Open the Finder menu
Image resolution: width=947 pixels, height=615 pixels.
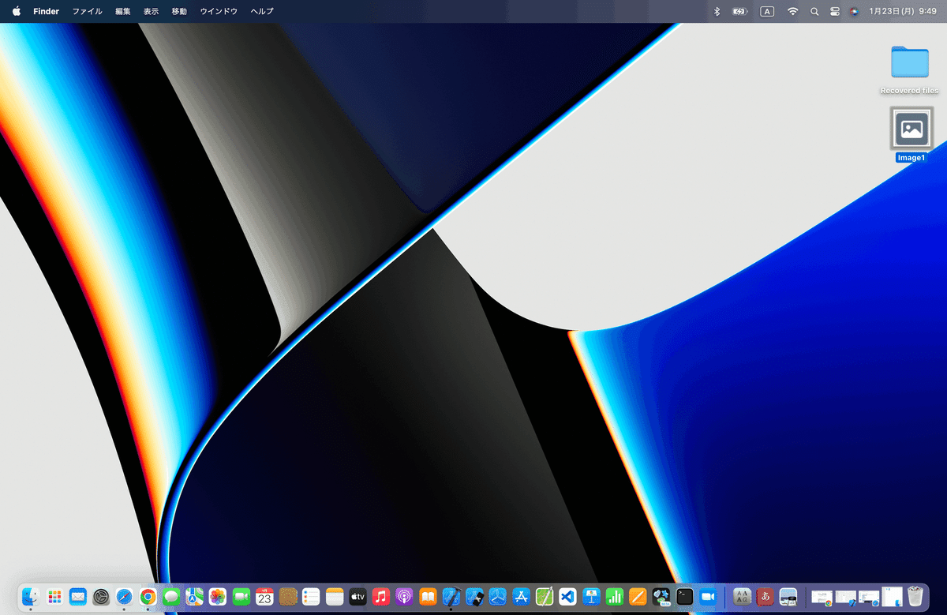point(46,11)
